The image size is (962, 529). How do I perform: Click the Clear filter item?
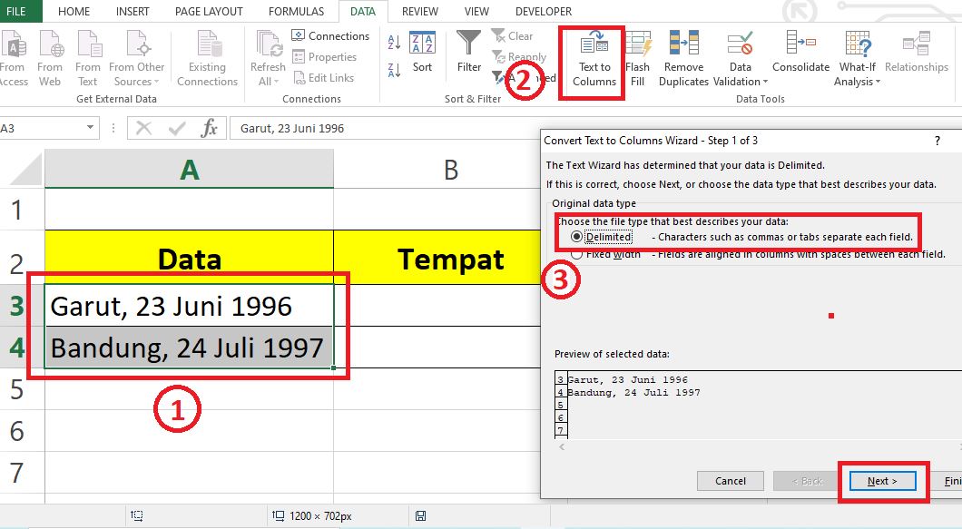click(512, 36)
